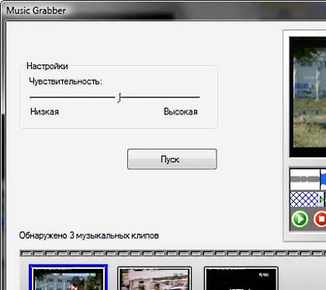Click the Низкая label
This screenshot has height=290, width=326.
[x=45, y=112]
